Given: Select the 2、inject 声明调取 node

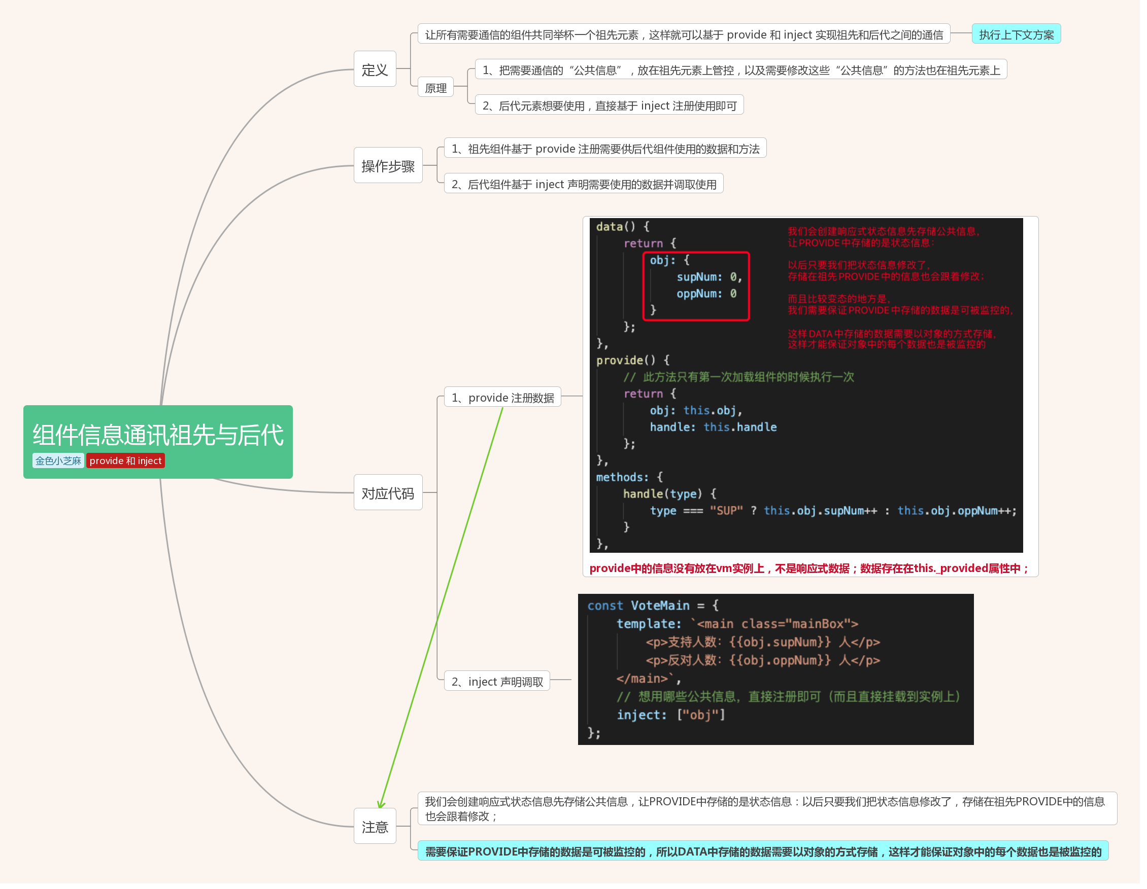Looking at the screenshot, I should pos(497,681).
